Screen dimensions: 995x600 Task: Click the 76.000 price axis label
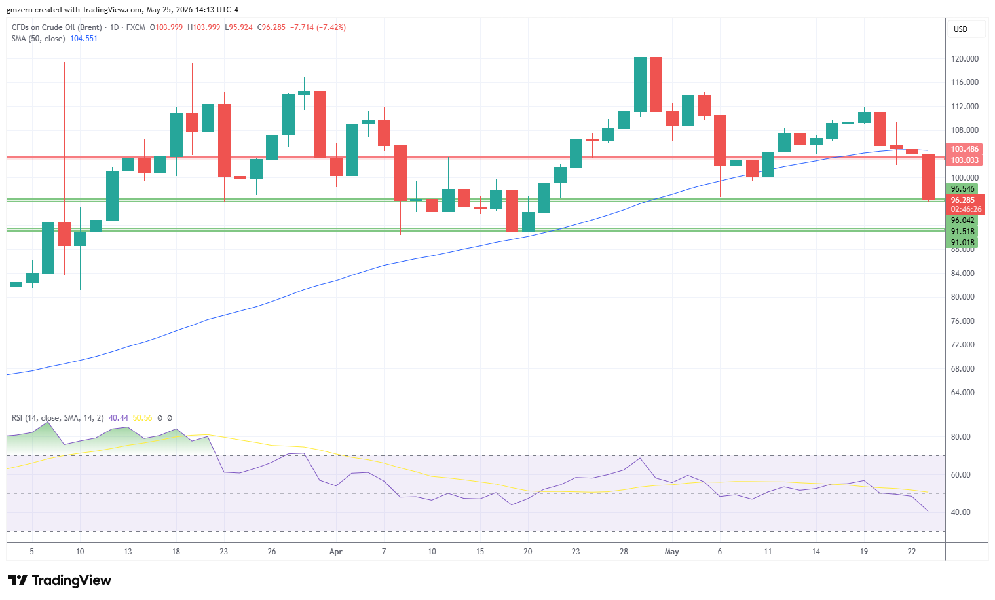point(963,321)
